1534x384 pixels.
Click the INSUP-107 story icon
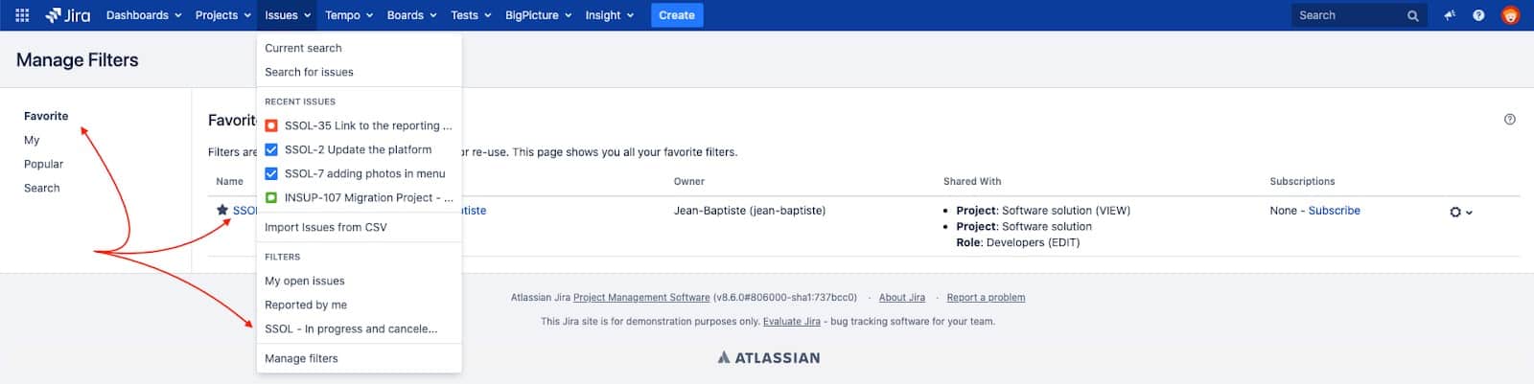271,197
